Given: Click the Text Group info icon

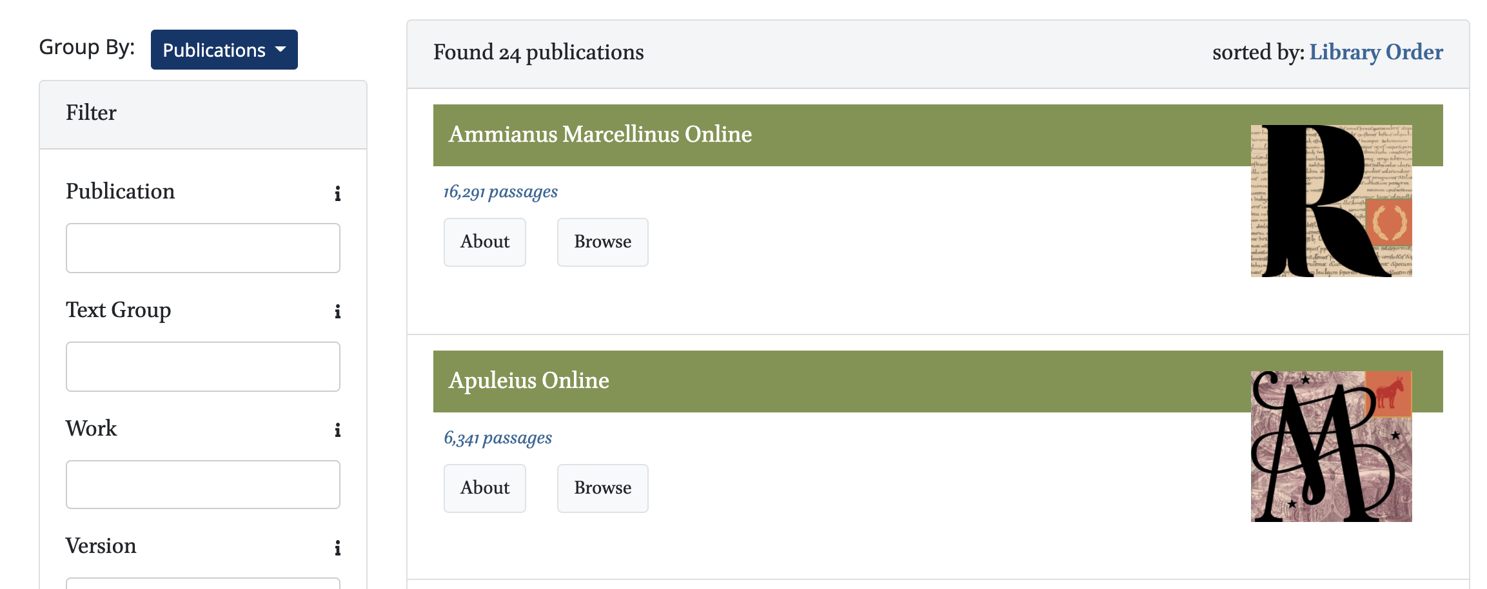Looking at the screenshot, I should click(337, 311).
